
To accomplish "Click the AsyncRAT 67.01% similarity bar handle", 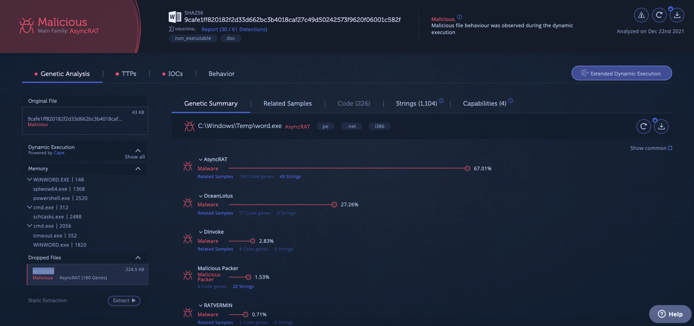I will coord(467,168).
